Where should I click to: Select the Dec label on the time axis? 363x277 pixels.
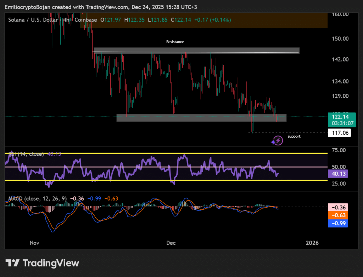(x=171, y=243)
